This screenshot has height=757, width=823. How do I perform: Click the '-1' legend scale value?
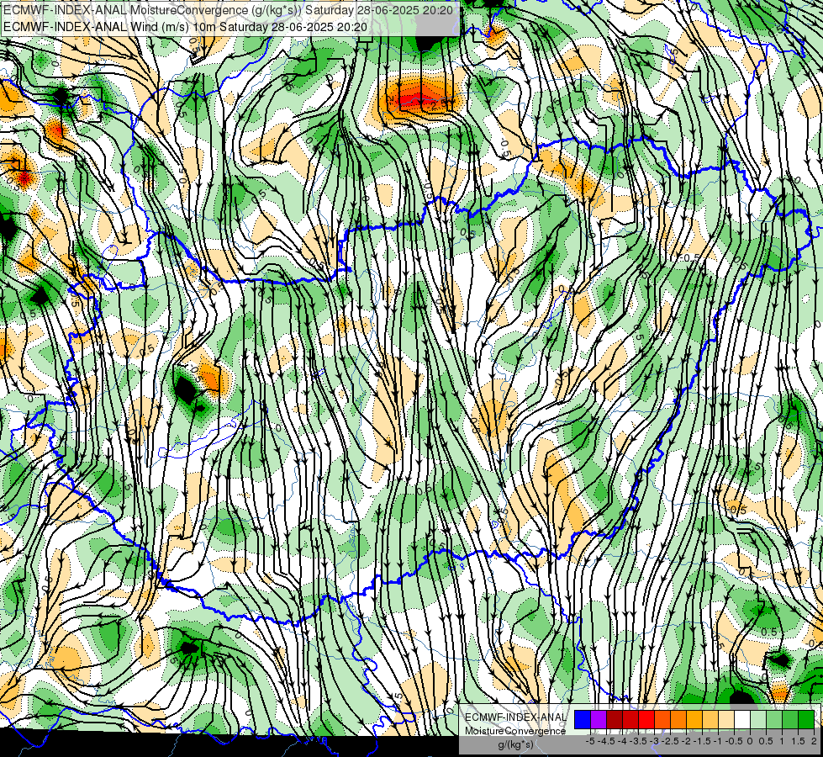pyautogui.click(x=718, y=741)
